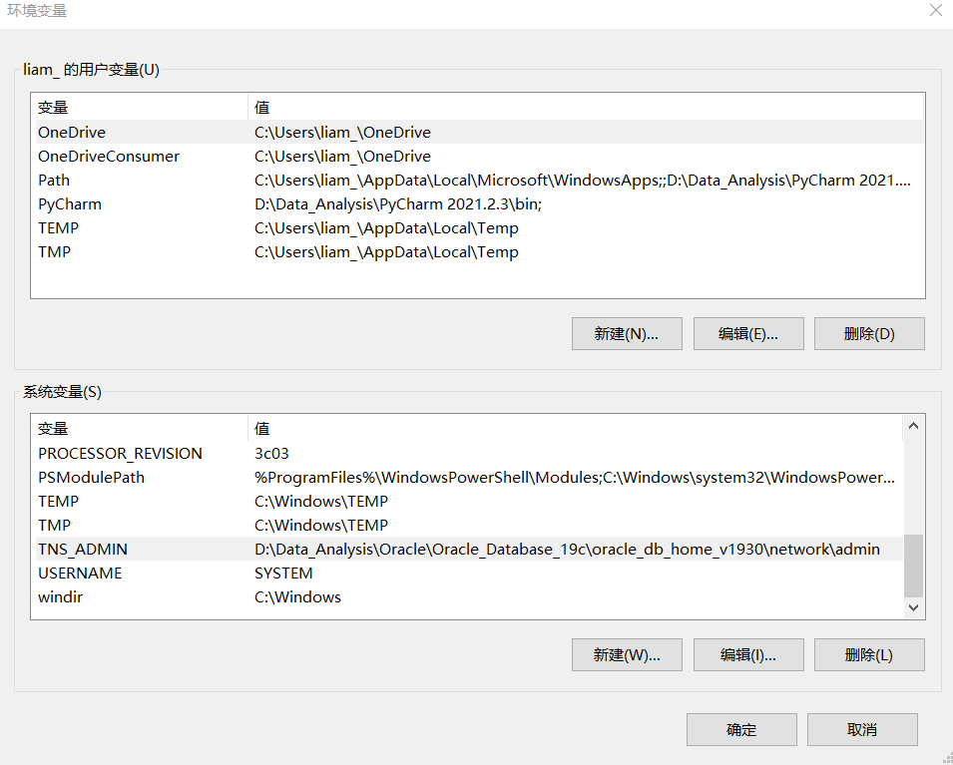Click 编辑(E)... for user variables
The width and height of the screenshot is (953, 765).
coord(748,333)
